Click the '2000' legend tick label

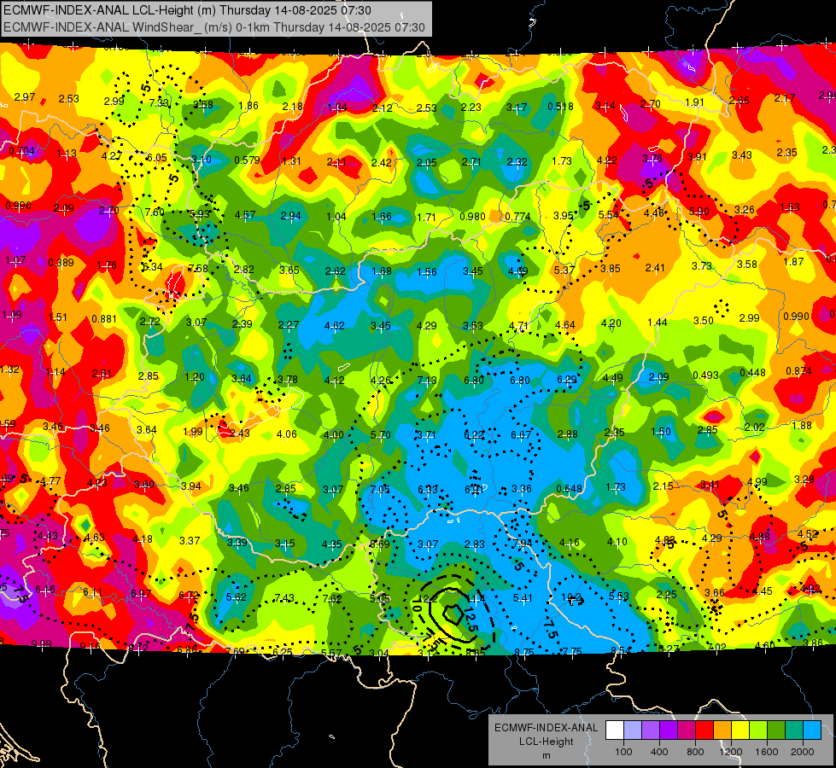coord(802,752)
